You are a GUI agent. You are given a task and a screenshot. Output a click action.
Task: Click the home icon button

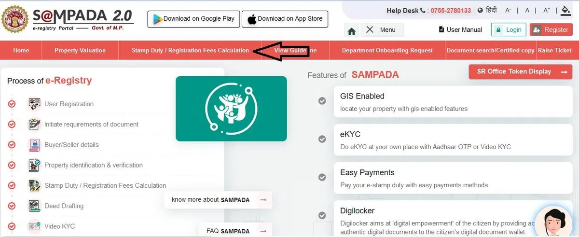click(x=352, y=30)
